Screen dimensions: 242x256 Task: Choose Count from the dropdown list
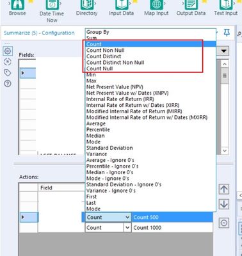150,44
